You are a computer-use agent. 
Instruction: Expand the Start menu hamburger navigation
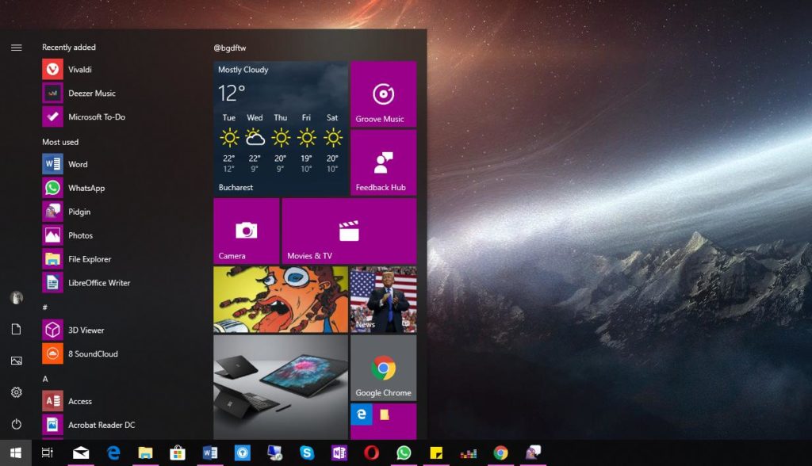16,48
